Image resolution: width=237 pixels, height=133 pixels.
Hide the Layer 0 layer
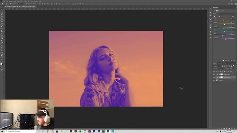coord(214,80)
